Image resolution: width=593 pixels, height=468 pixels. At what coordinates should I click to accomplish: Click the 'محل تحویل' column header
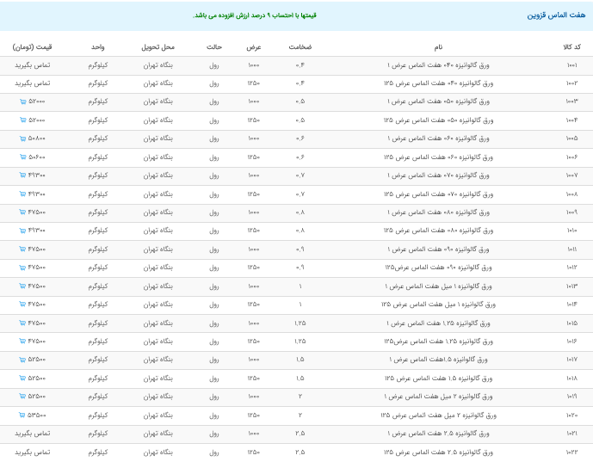158,46
